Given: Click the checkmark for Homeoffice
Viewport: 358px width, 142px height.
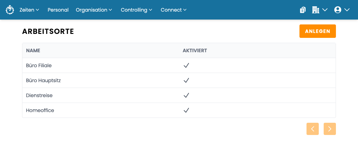Looking at the screenshot, I should (x=186, y=110).
